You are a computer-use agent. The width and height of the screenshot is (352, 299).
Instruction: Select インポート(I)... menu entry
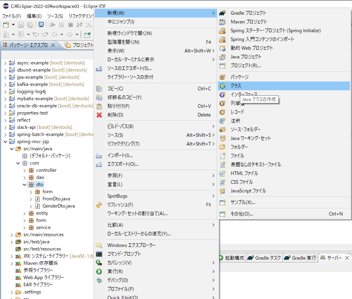(x=156, y=155)
